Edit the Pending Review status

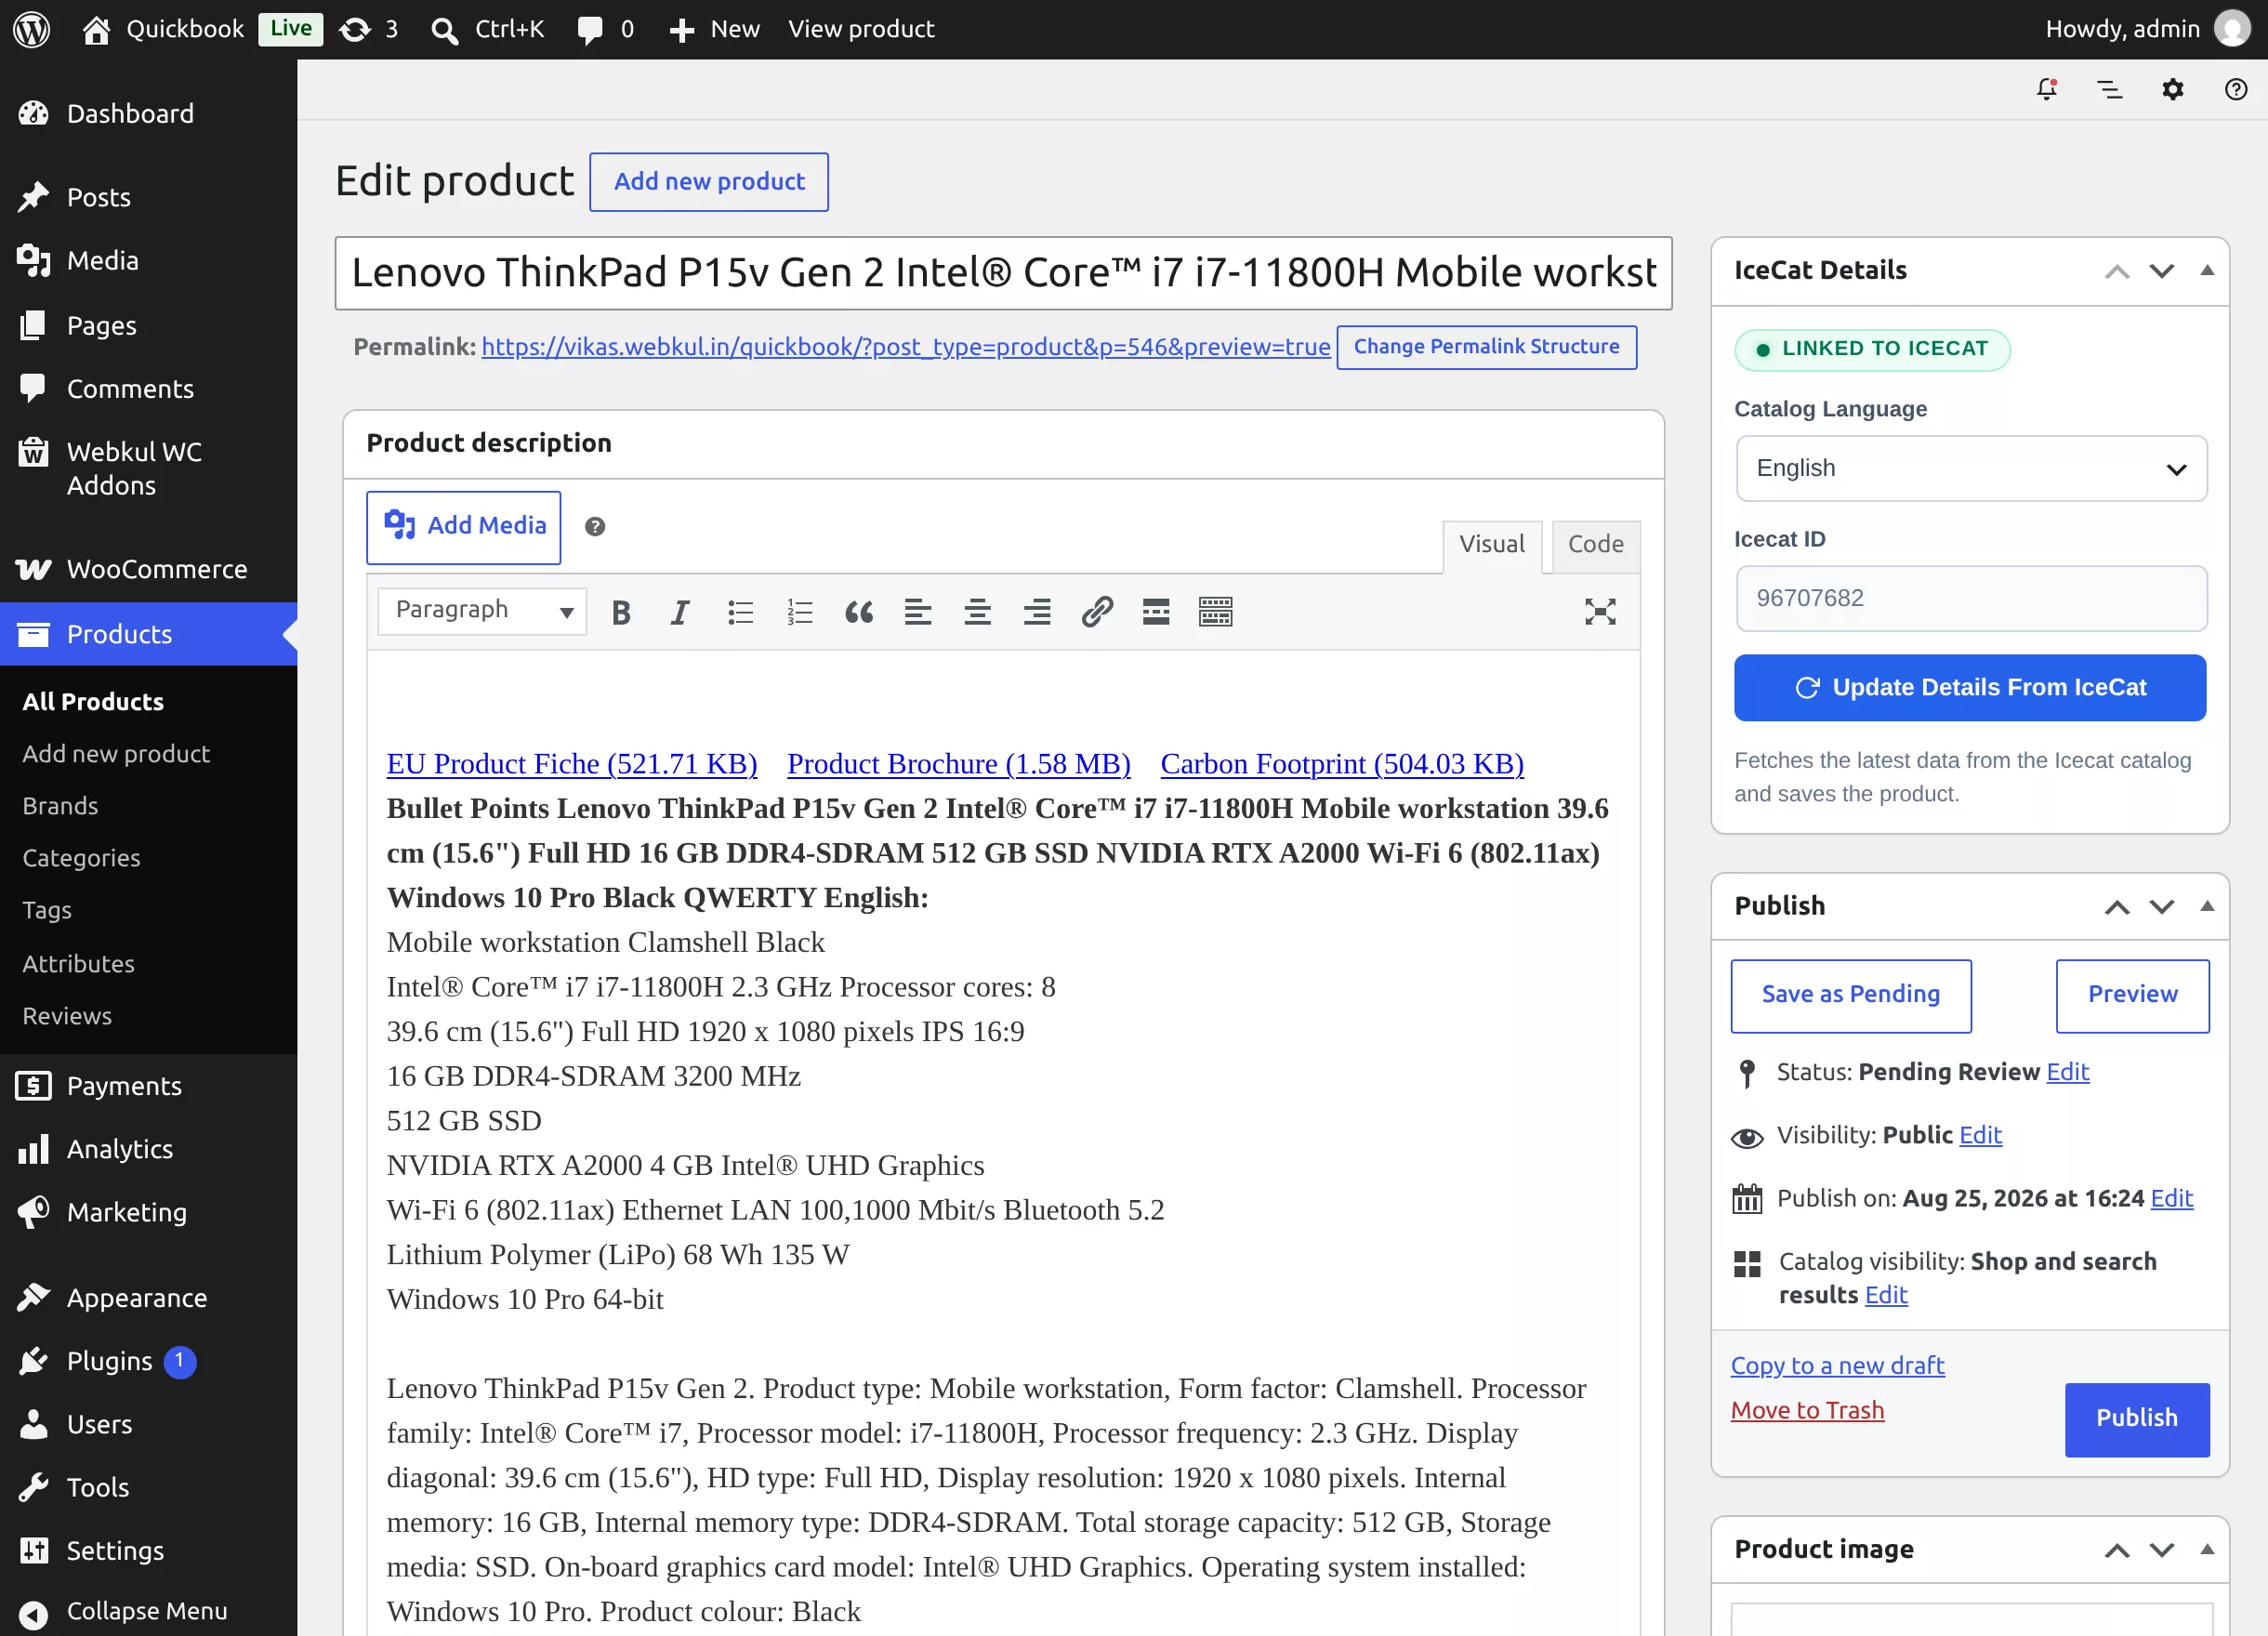(x=2067, y=1072)
